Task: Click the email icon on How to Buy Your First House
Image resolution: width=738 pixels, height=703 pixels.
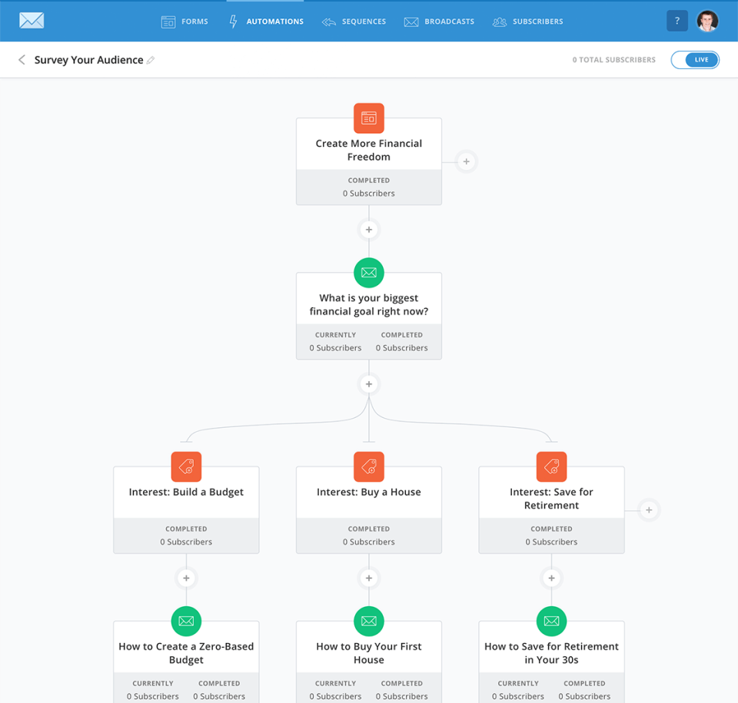Action: tap(368, 621)
